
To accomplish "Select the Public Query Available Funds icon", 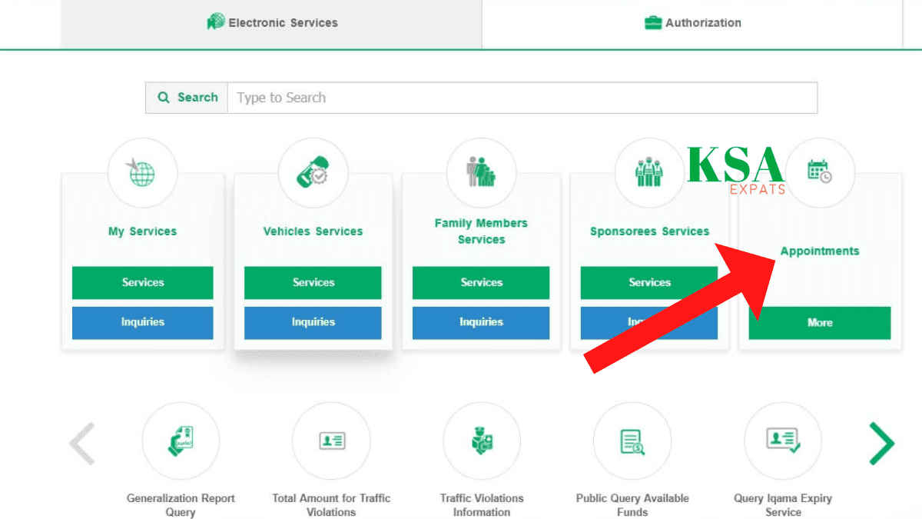I will click(632, 441).
